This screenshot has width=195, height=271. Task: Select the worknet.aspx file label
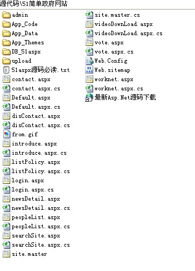pyautogui.click(x=114, y=80)
